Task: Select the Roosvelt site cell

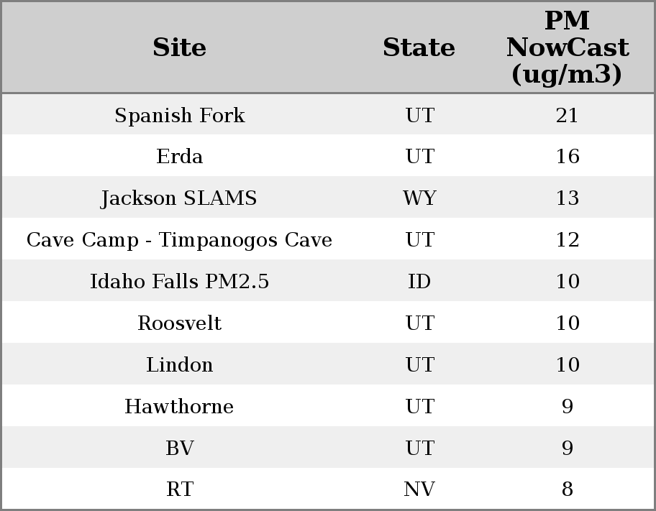Action: 180,323
